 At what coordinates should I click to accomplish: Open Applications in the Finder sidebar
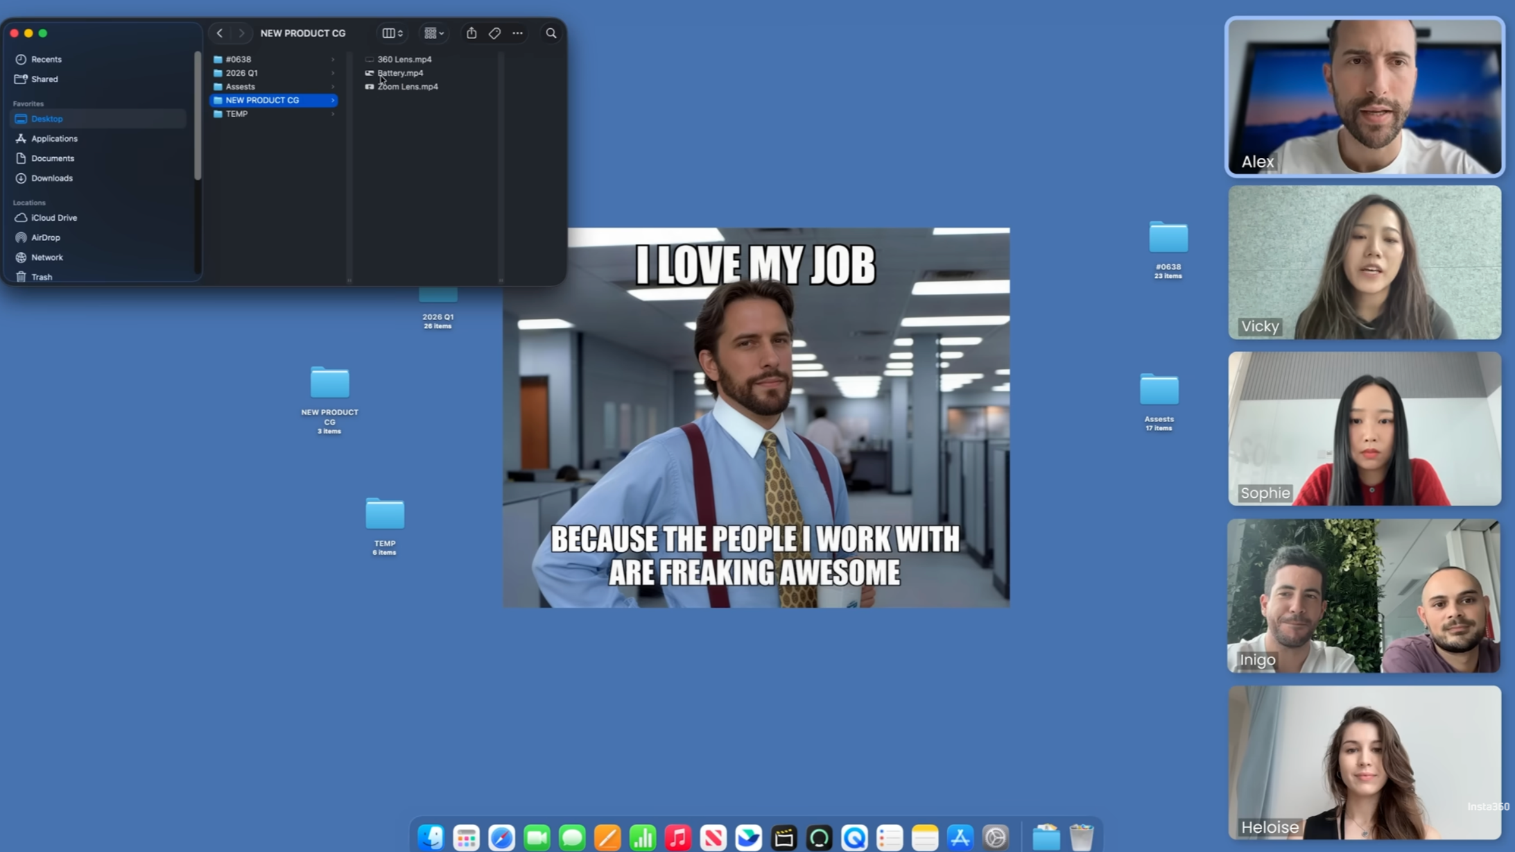98,139
